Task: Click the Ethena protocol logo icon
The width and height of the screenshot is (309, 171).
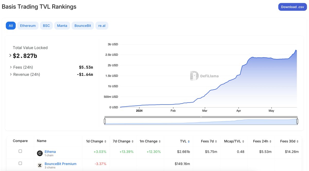Action: 40,153
